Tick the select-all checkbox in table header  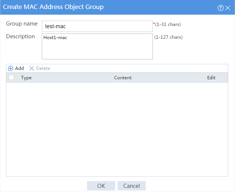point(11,77)
